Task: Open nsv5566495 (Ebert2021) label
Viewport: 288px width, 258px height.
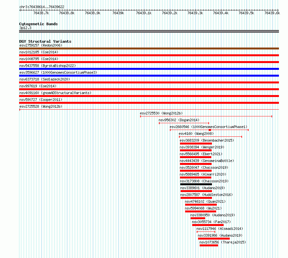Action: (201, 154)
